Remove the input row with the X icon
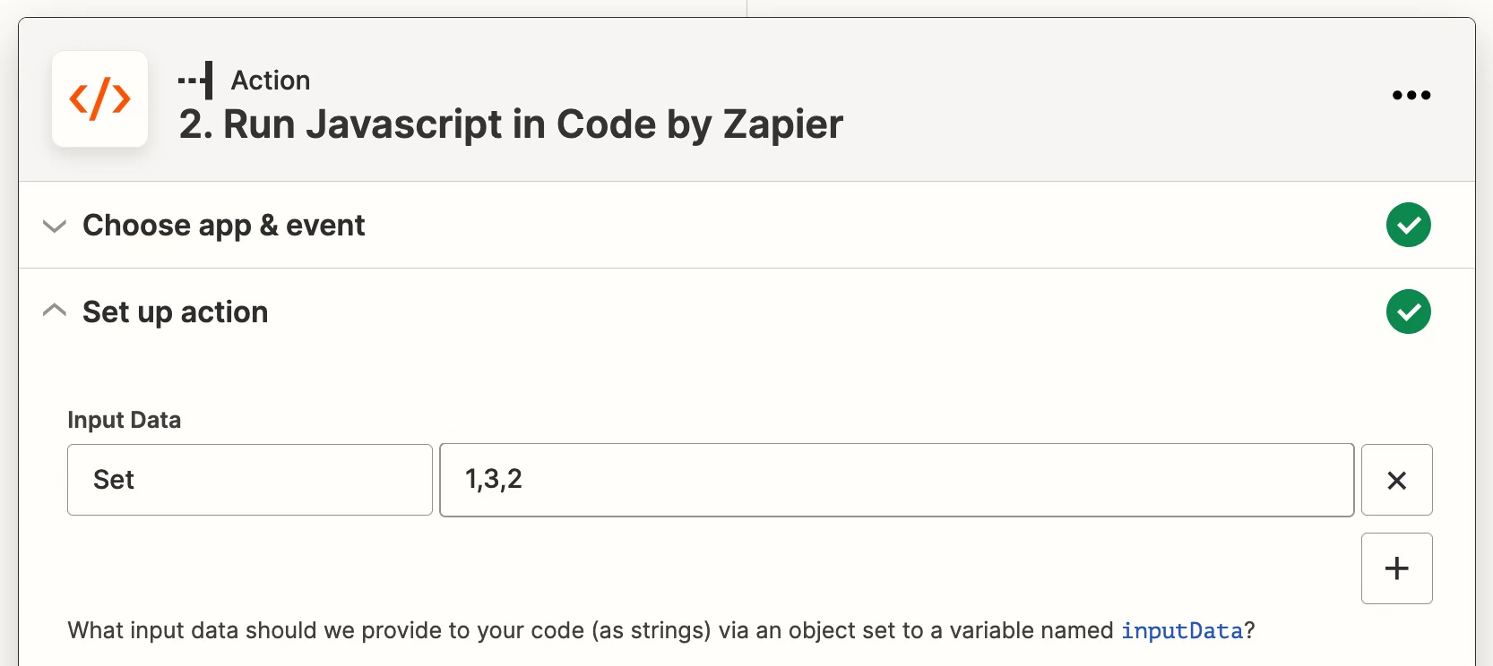Viewport: 1493px width, 666px height. click(1396, 481)
